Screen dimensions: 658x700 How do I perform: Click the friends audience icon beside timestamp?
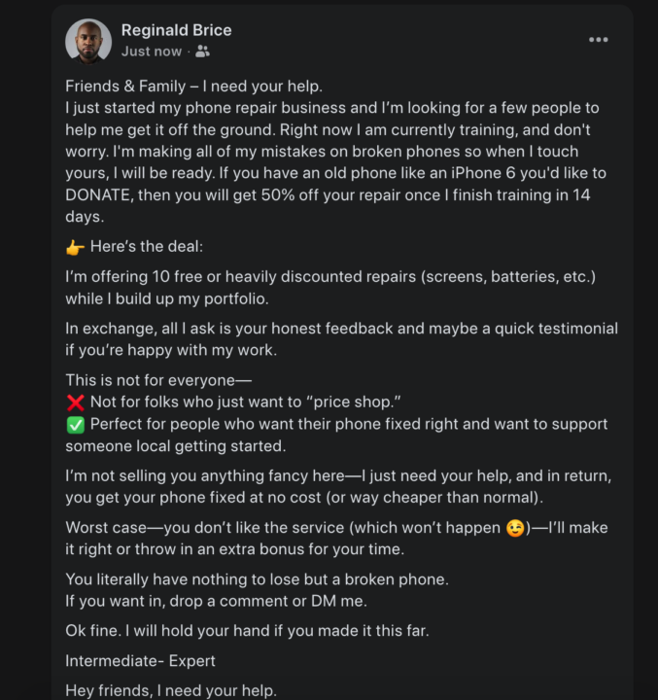coord(202,52)
